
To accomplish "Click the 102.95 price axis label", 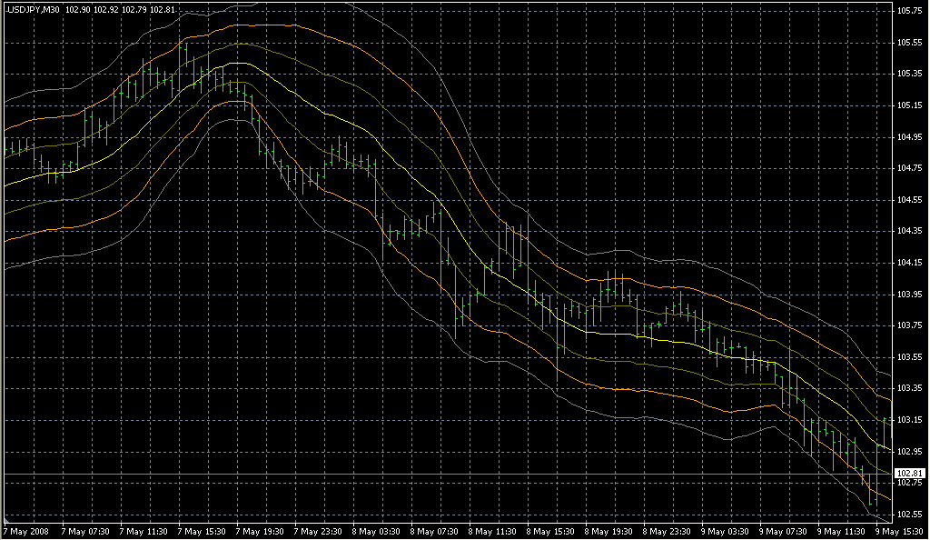I will click(910, 452).
